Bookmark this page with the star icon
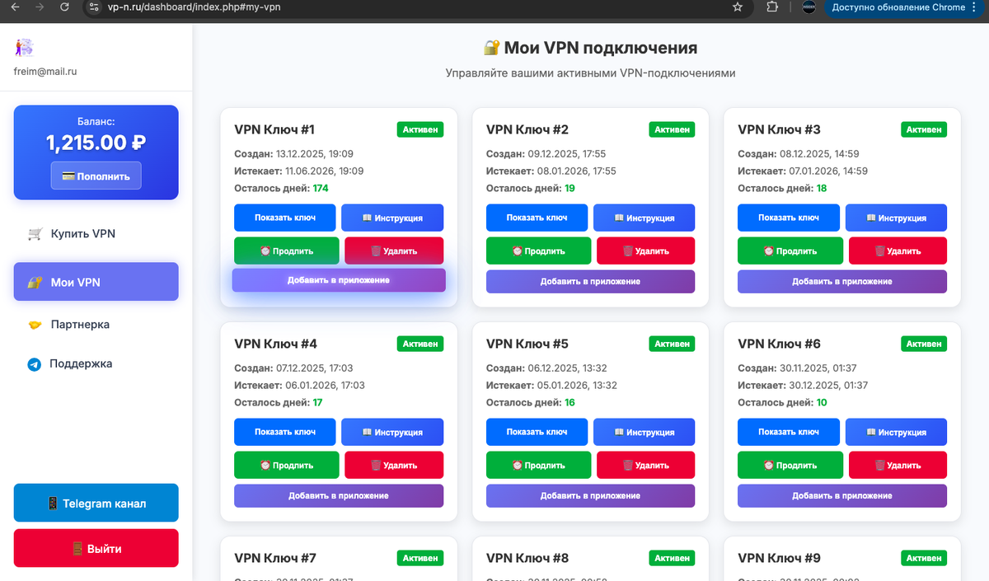Screen dimensions: 989x581 click(x=738, y=7)
